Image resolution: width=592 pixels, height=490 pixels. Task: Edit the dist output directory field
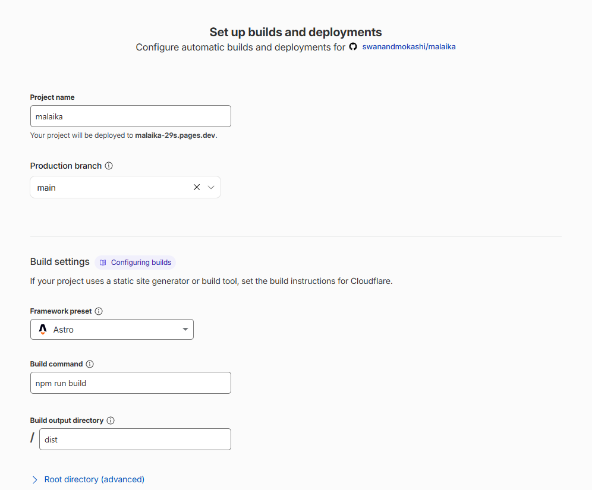coord(135,439)
